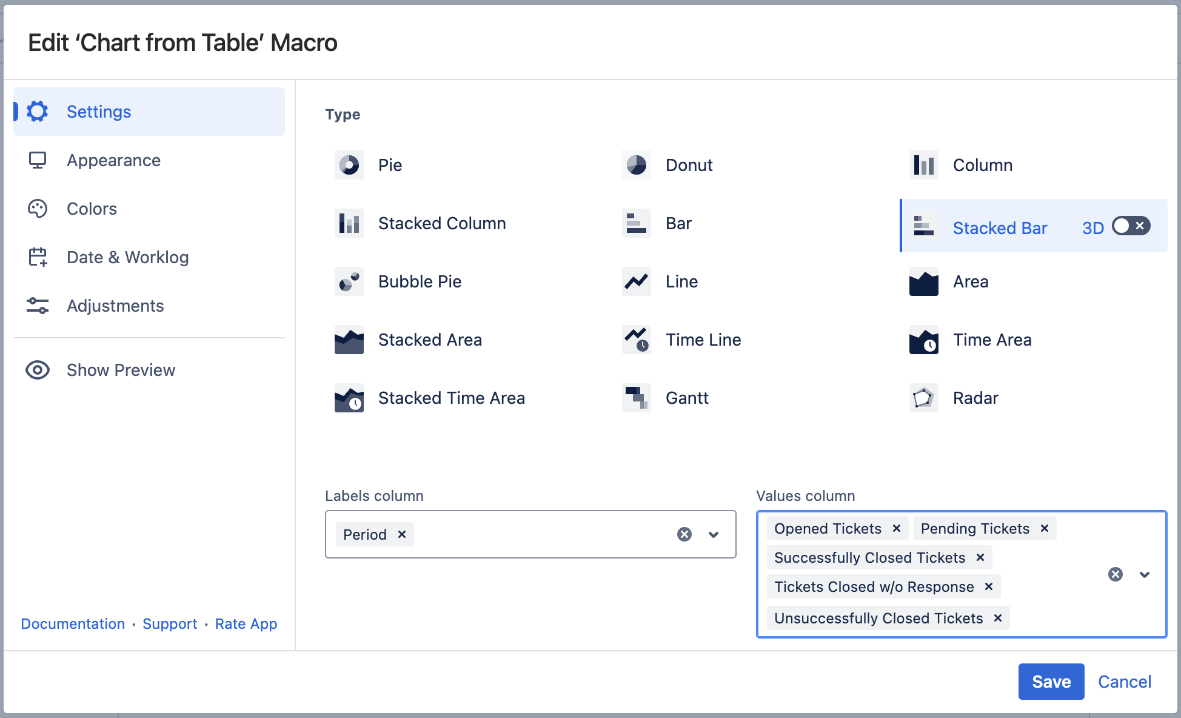This screenshot has height=718, width=1181.
Task: Pick the Stacked Time Area icon
Action: tap(349, 398)
